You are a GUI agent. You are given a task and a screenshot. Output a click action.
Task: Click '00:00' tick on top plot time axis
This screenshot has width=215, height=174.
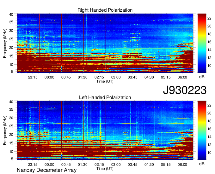pos(49,77)
